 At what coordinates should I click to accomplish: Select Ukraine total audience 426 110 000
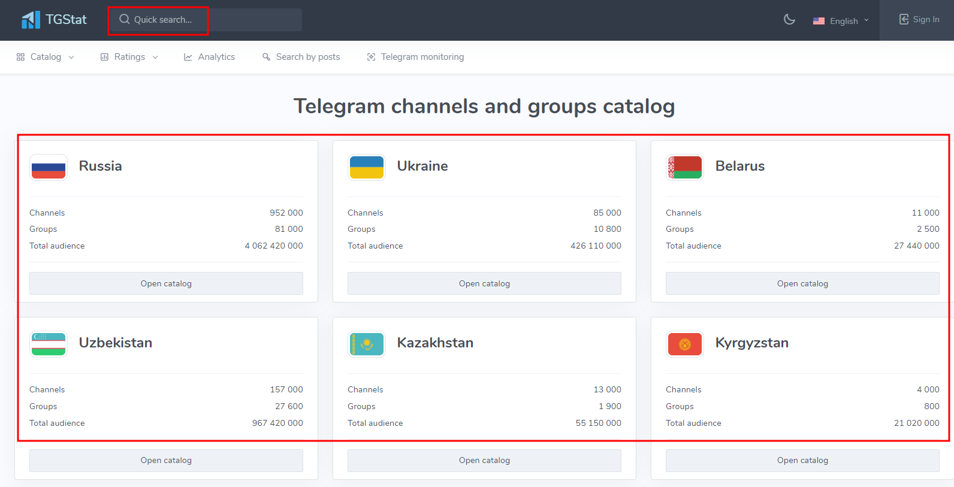pos(596,246)
